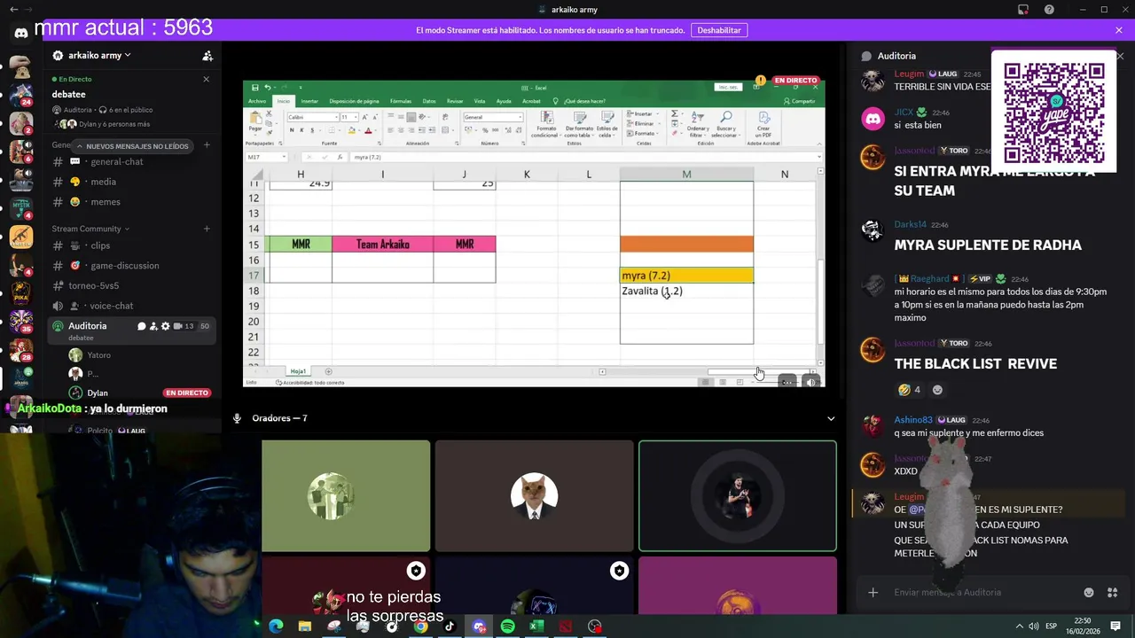Select Hoja1 sheet tab
This screenshot has width=1135, height=638.
point(298,371)
